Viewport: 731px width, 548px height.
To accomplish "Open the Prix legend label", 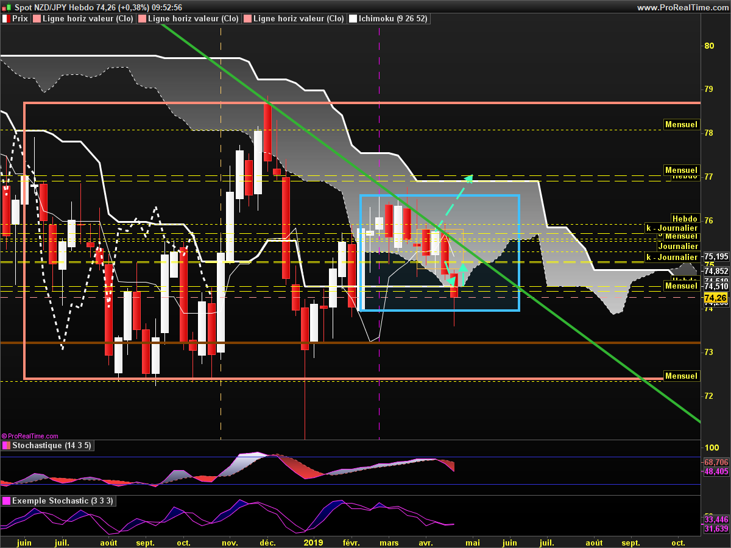I will click(20, 19).
